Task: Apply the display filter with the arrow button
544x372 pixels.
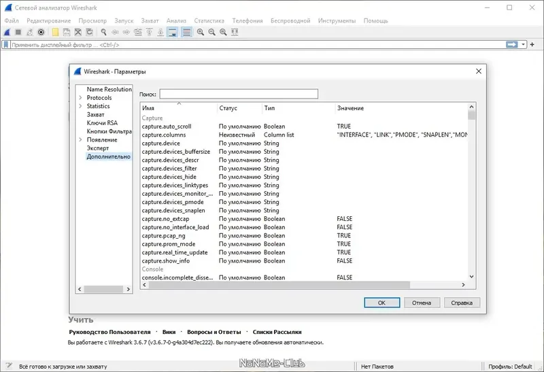Action: pos(512,44)
